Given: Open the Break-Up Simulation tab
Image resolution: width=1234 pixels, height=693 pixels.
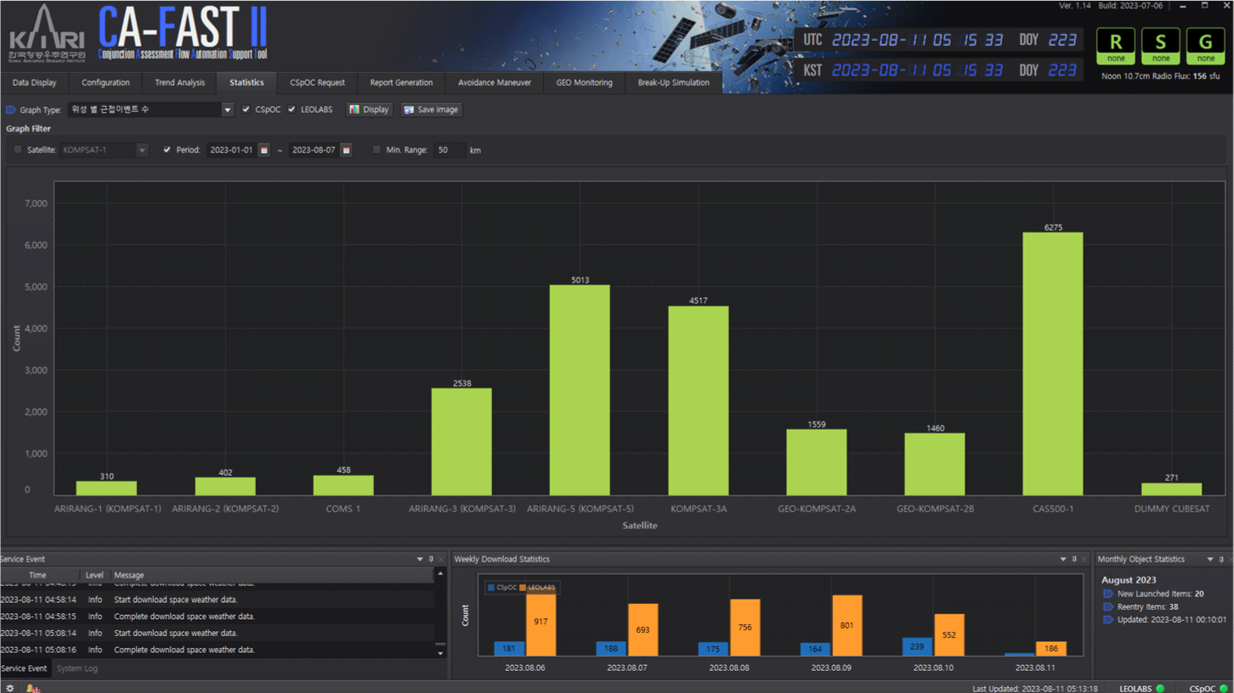Looking at the screenshot, I should [x=674, y=82].
